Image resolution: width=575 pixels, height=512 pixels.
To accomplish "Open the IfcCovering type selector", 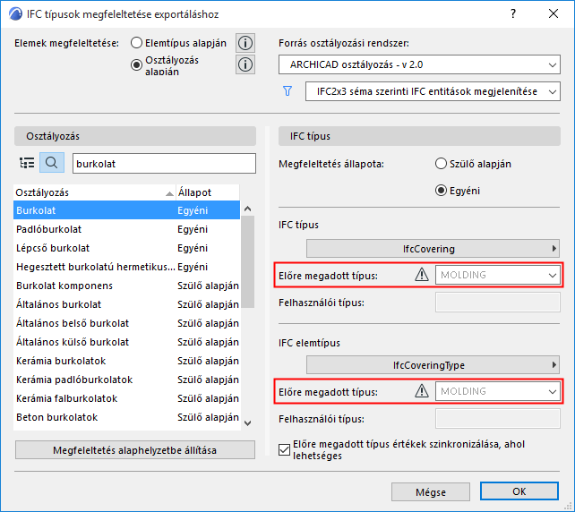I will [433, 248].
